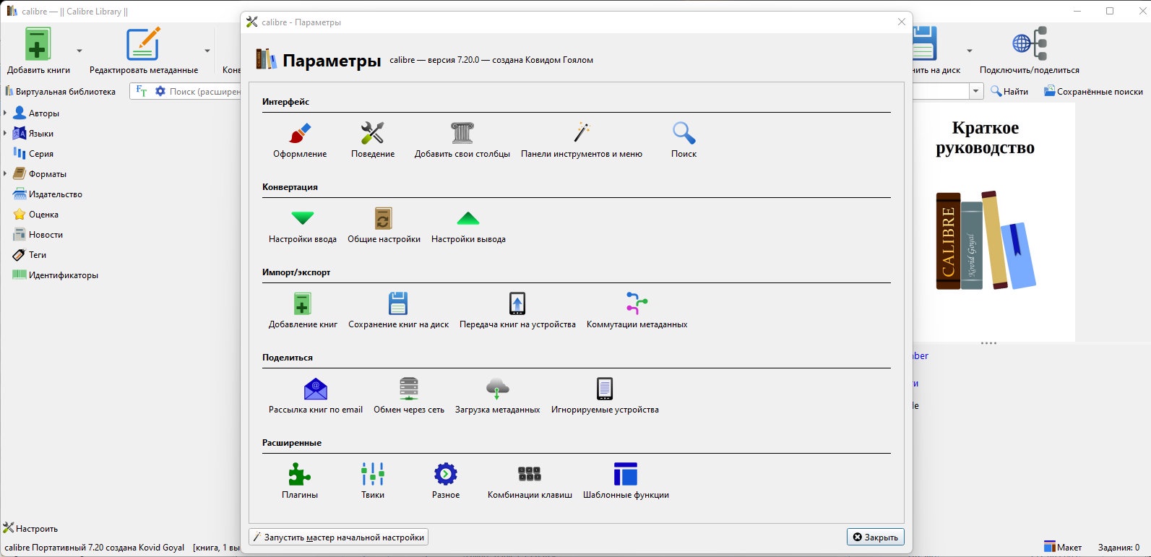Open the search history dropdown left of Найти
Viewport: 1151px width, 557px height.
point(977,91)
